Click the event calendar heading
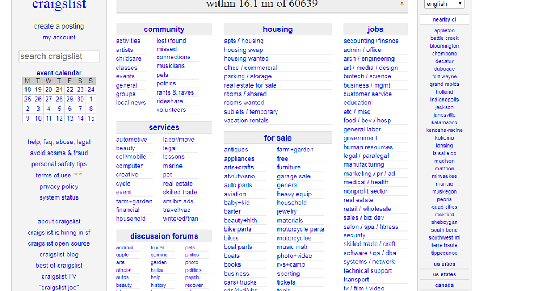The image size is (555, 291). pos(59,73)
